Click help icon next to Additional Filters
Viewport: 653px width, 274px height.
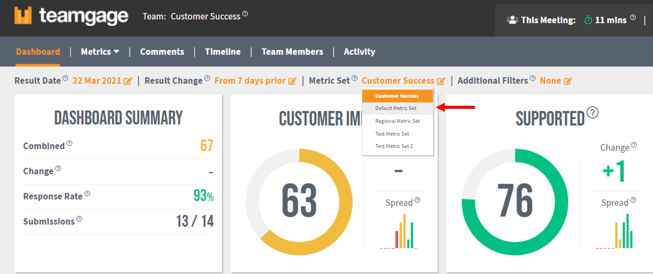533,78
